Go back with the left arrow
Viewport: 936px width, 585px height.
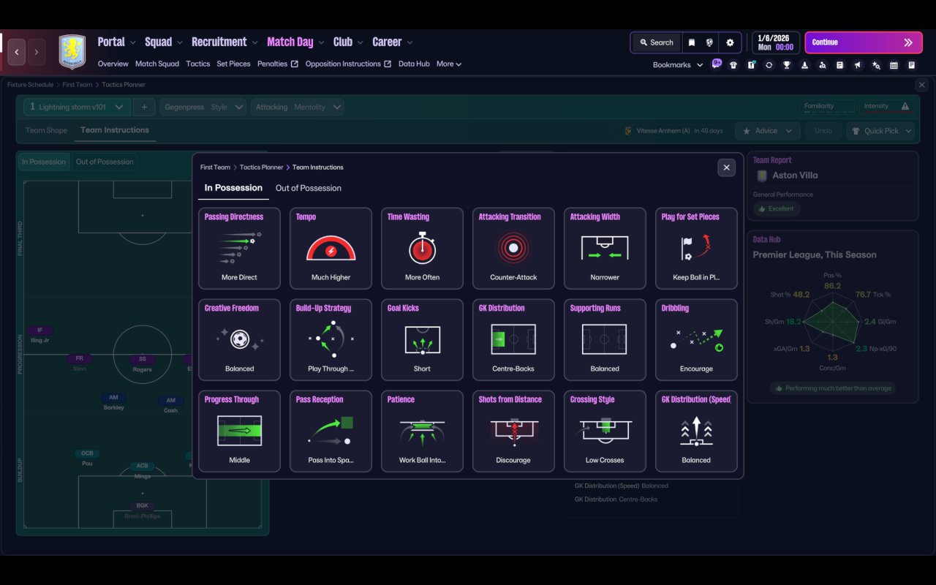16,52
